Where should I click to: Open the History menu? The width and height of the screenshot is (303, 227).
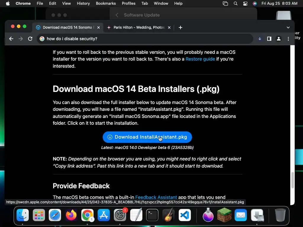click(83, 4)
